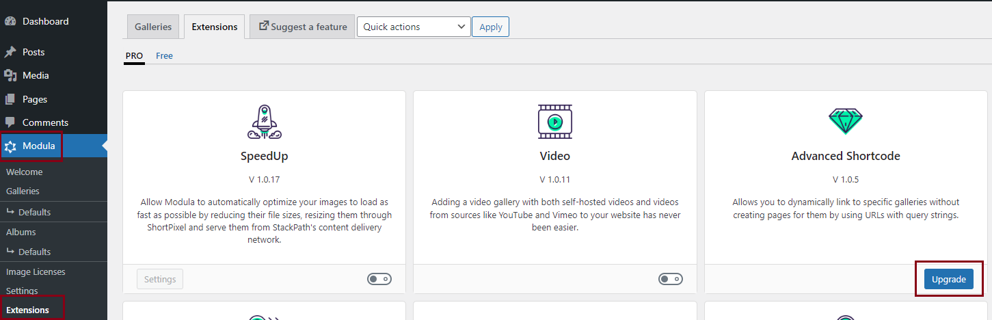
Task: Click the Comments bubble icon
Action: tap(10, 122)
